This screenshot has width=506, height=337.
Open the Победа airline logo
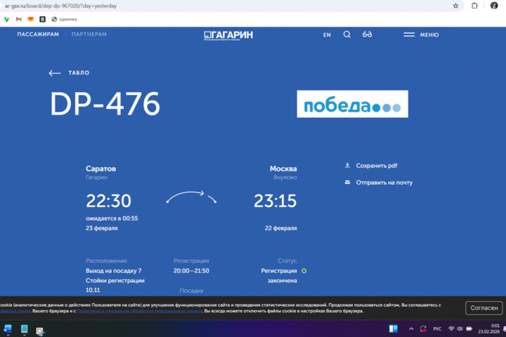352,104
